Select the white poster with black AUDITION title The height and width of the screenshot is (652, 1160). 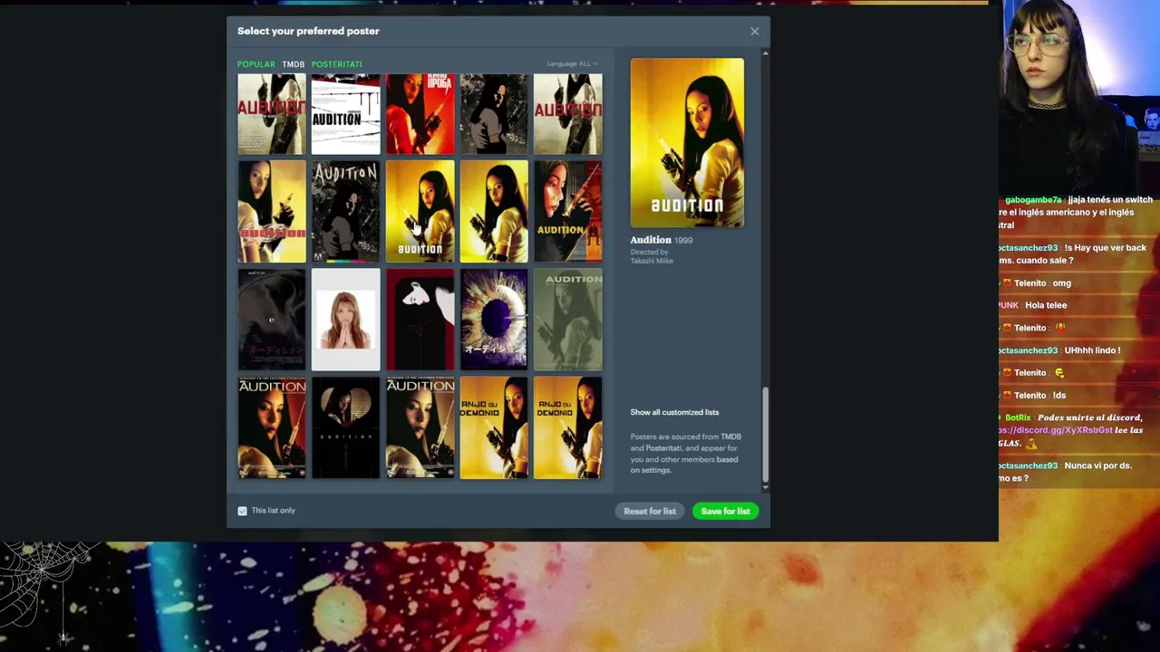pos(345,114)
